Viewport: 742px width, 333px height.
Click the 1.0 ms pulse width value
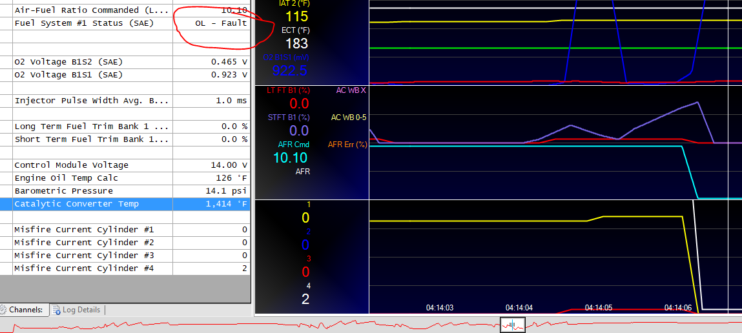point(231,101)
